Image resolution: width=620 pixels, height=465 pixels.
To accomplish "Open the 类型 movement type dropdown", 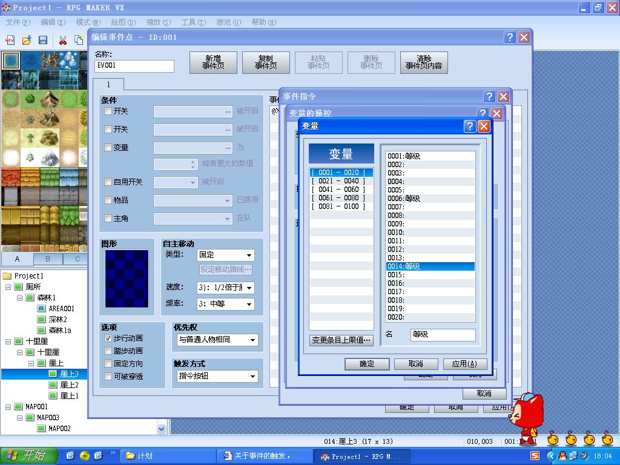I will pyautogui.click(x=225, y=255).
